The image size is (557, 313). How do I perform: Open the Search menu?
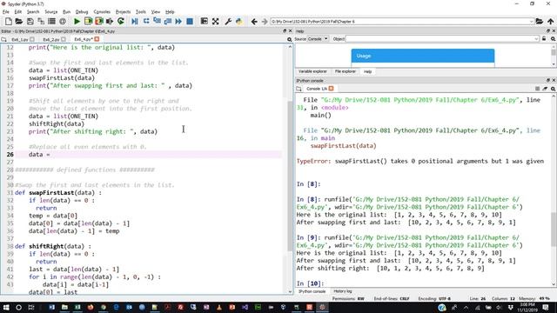(33, 11)
